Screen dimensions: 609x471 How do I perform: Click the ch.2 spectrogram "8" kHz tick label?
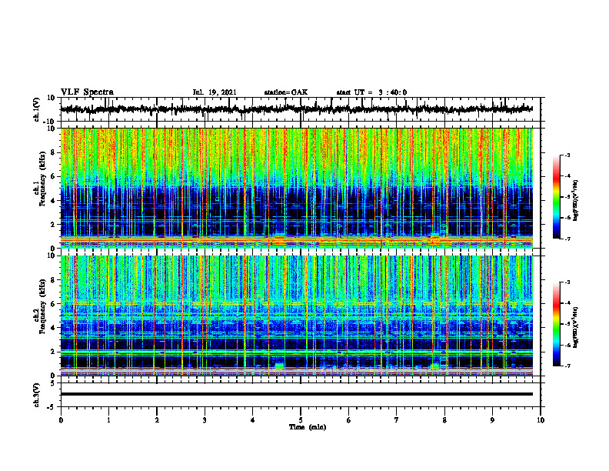point(54,280)
